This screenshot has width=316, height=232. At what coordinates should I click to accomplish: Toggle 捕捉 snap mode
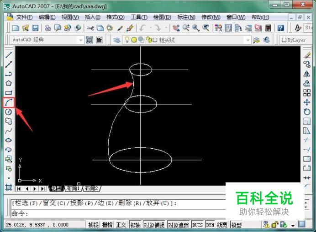coord(94,225)
